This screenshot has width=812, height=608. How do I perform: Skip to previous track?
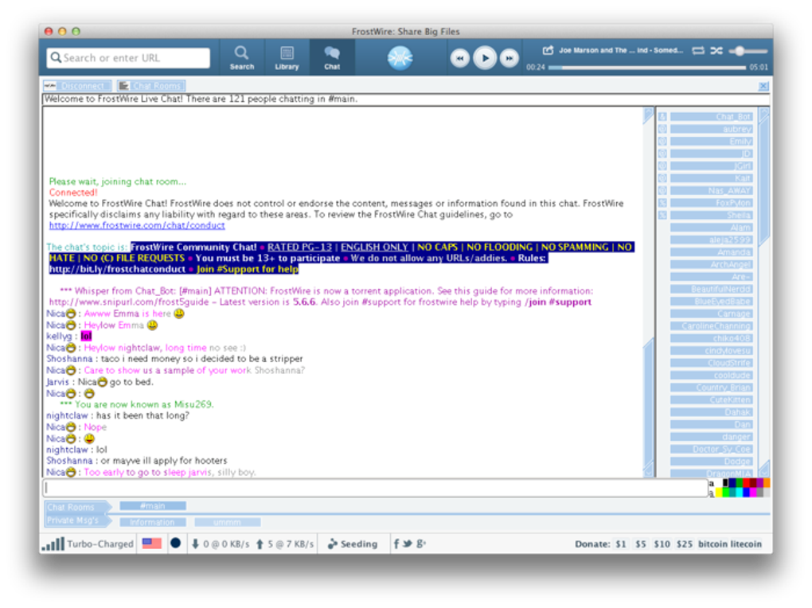pos(459,58)
